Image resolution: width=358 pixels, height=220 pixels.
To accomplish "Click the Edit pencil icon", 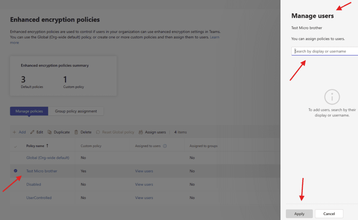I will (x=33, y=132).
